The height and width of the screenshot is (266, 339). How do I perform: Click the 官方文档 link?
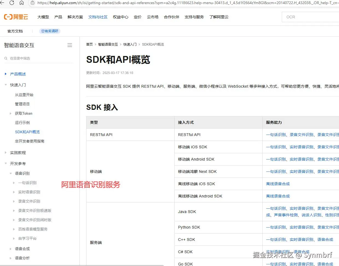tap(15, 31)
